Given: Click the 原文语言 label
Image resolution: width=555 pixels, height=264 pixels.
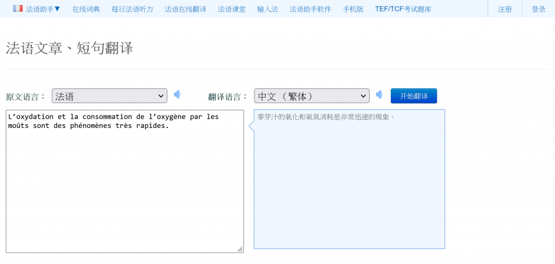Looking at the screenshot, I should tap(26, 96).
